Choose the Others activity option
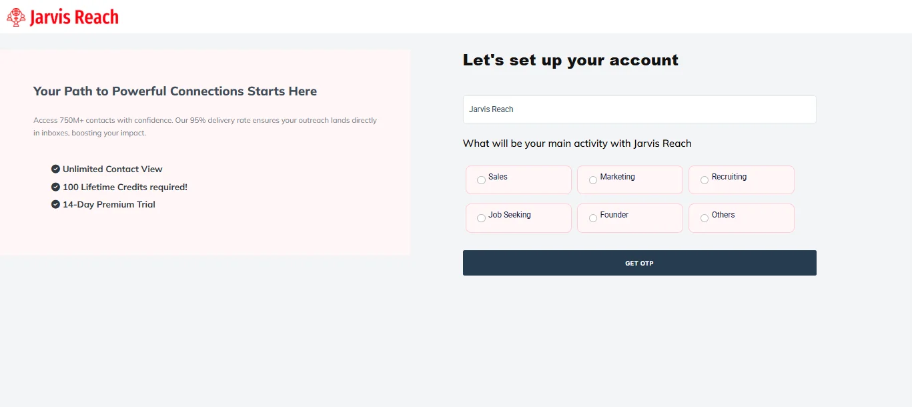912x407 pixels. click(x=705, y=218)
